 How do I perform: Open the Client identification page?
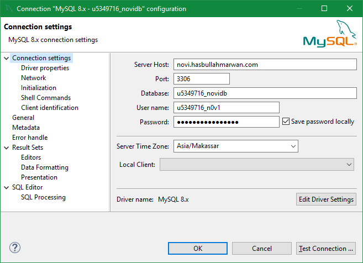coord(50,108)
